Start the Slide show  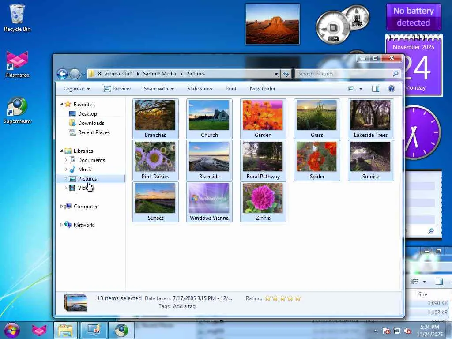[x=200, y=89]
